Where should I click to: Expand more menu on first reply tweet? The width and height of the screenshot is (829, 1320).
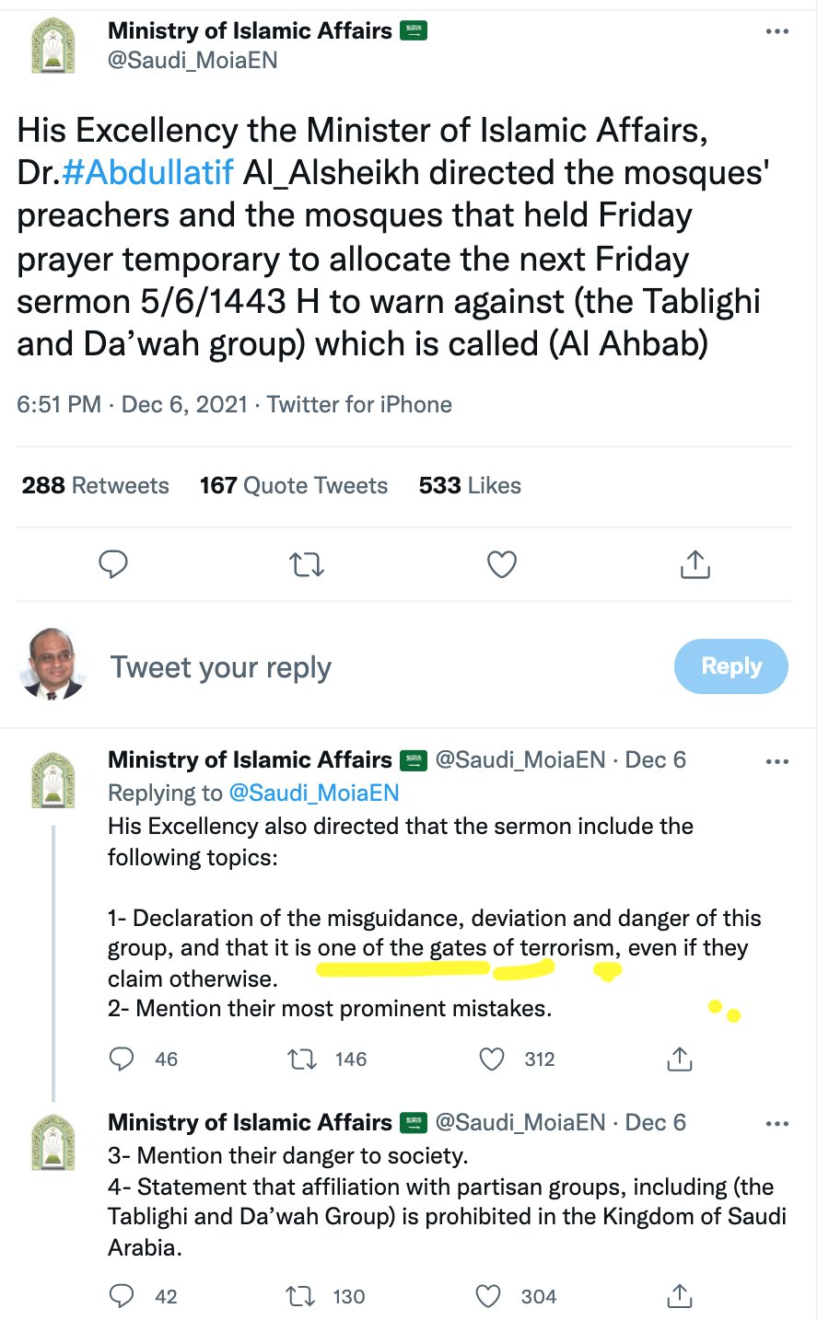[x=776, y=761]
